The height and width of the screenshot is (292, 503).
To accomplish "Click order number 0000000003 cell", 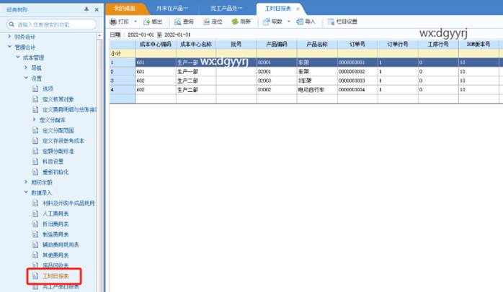I will pos(357,81).
